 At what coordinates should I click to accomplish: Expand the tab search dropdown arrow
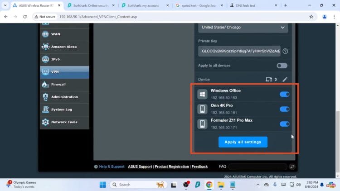click(x=5, y=5)
